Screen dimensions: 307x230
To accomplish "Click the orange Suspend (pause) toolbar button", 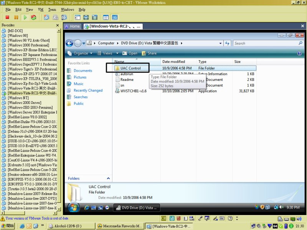I will point(16,17).
